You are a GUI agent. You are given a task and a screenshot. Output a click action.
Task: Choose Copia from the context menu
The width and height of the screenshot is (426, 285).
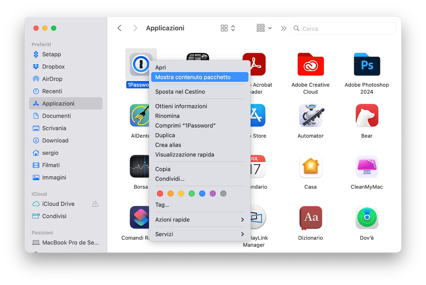coord(200,169)
